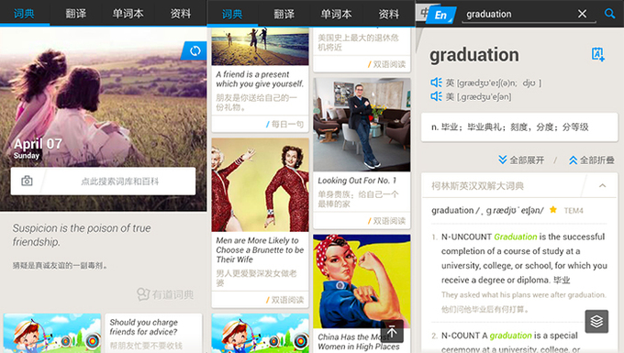Open 资料 tab in the middle screen
Image resolution: width=624 pixels, height=353 pixels.
(388, 15)
